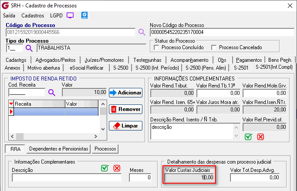Click Valor Rend.Tb.13º field
The height and width of the screenshot is (191, 297).
pyautogui.click(x=218, y=93)
